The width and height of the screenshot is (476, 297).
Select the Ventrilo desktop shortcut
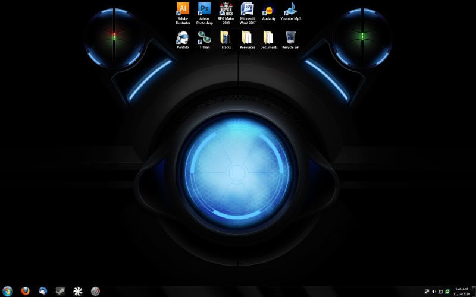coord(183,40)
